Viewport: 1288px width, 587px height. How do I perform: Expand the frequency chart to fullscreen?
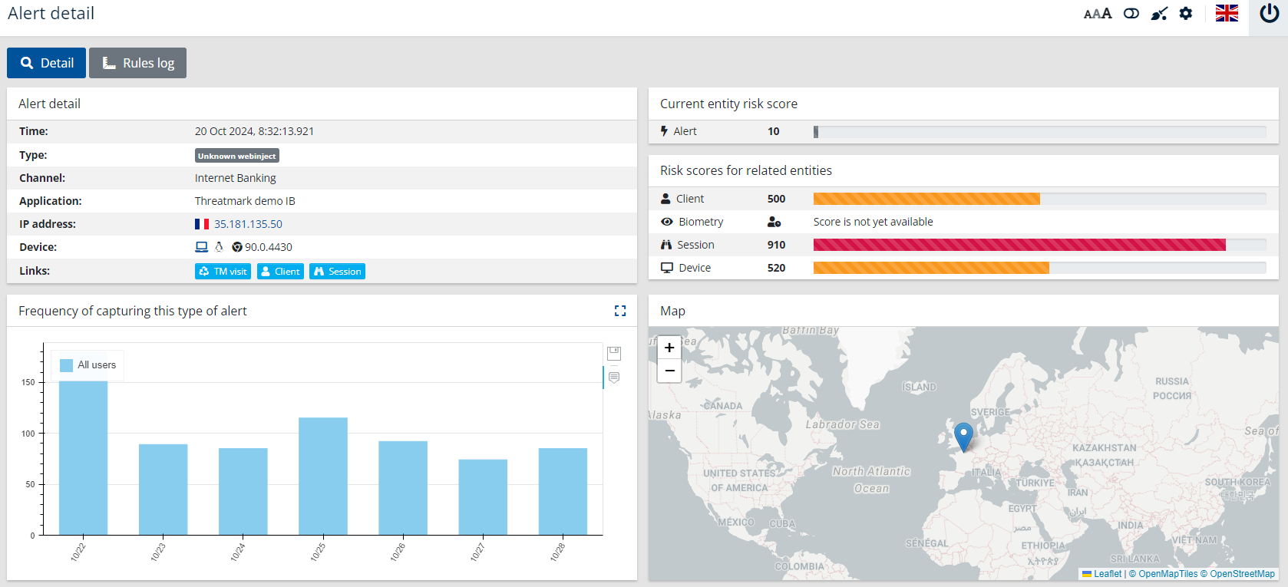[x=620, y=311]
